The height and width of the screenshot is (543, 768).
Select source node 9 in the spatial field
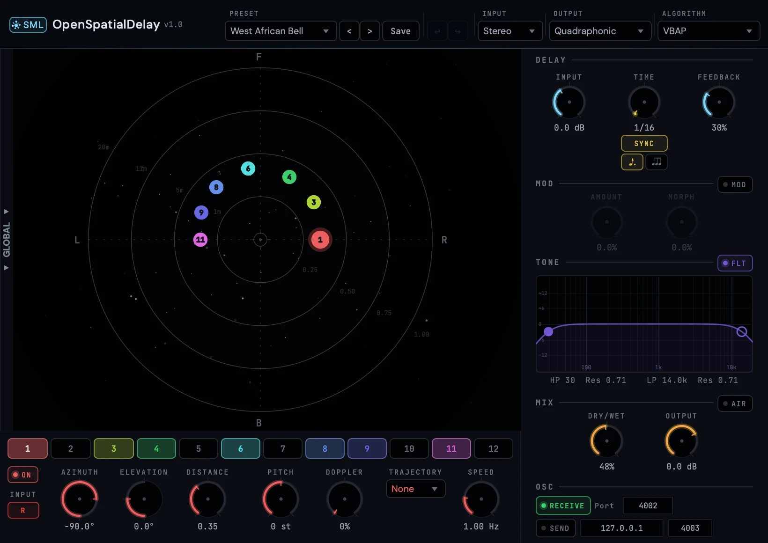[201, 213]
